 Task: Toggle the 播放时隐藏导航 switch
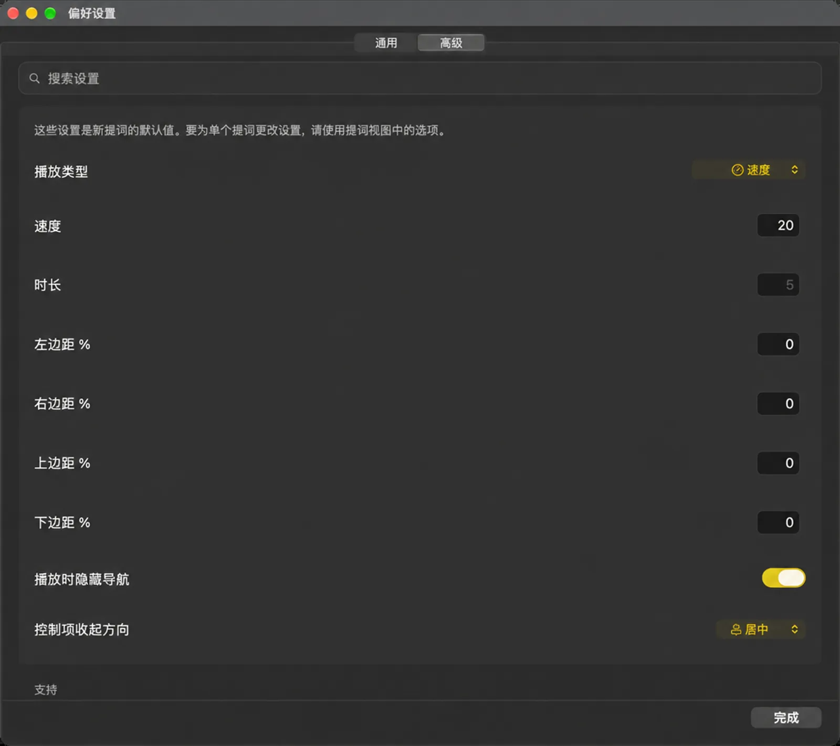783,578
